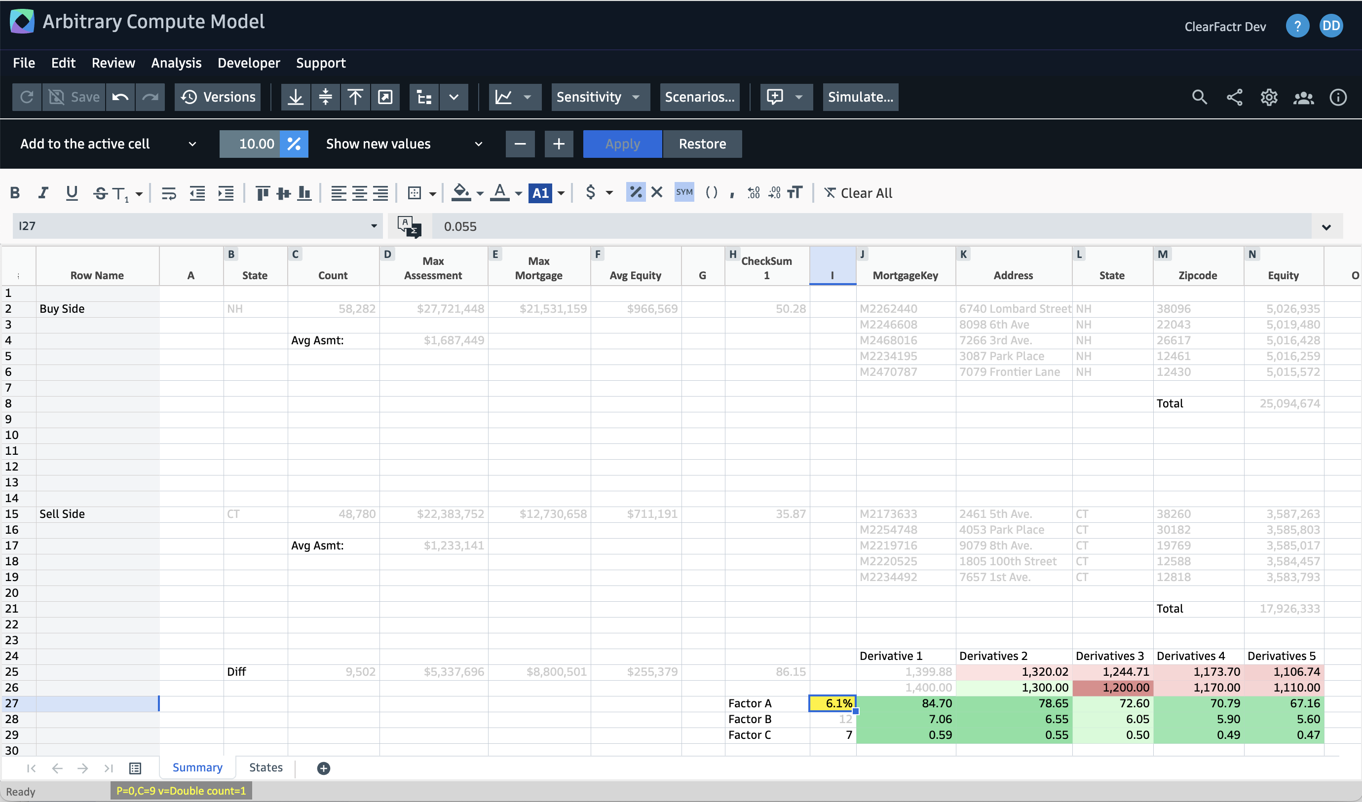Click the chart graph icon
The height and width of the screenshot is (802, 1362).
click(x=503, y=97)
